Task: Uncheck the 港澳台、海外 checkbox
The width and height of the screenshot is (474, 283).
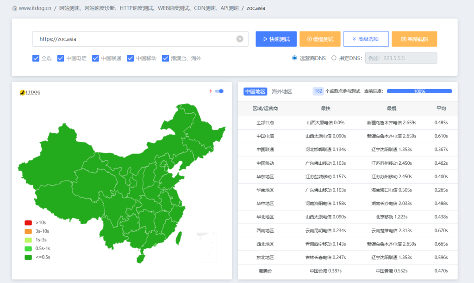Action: [x=165, y=58]
